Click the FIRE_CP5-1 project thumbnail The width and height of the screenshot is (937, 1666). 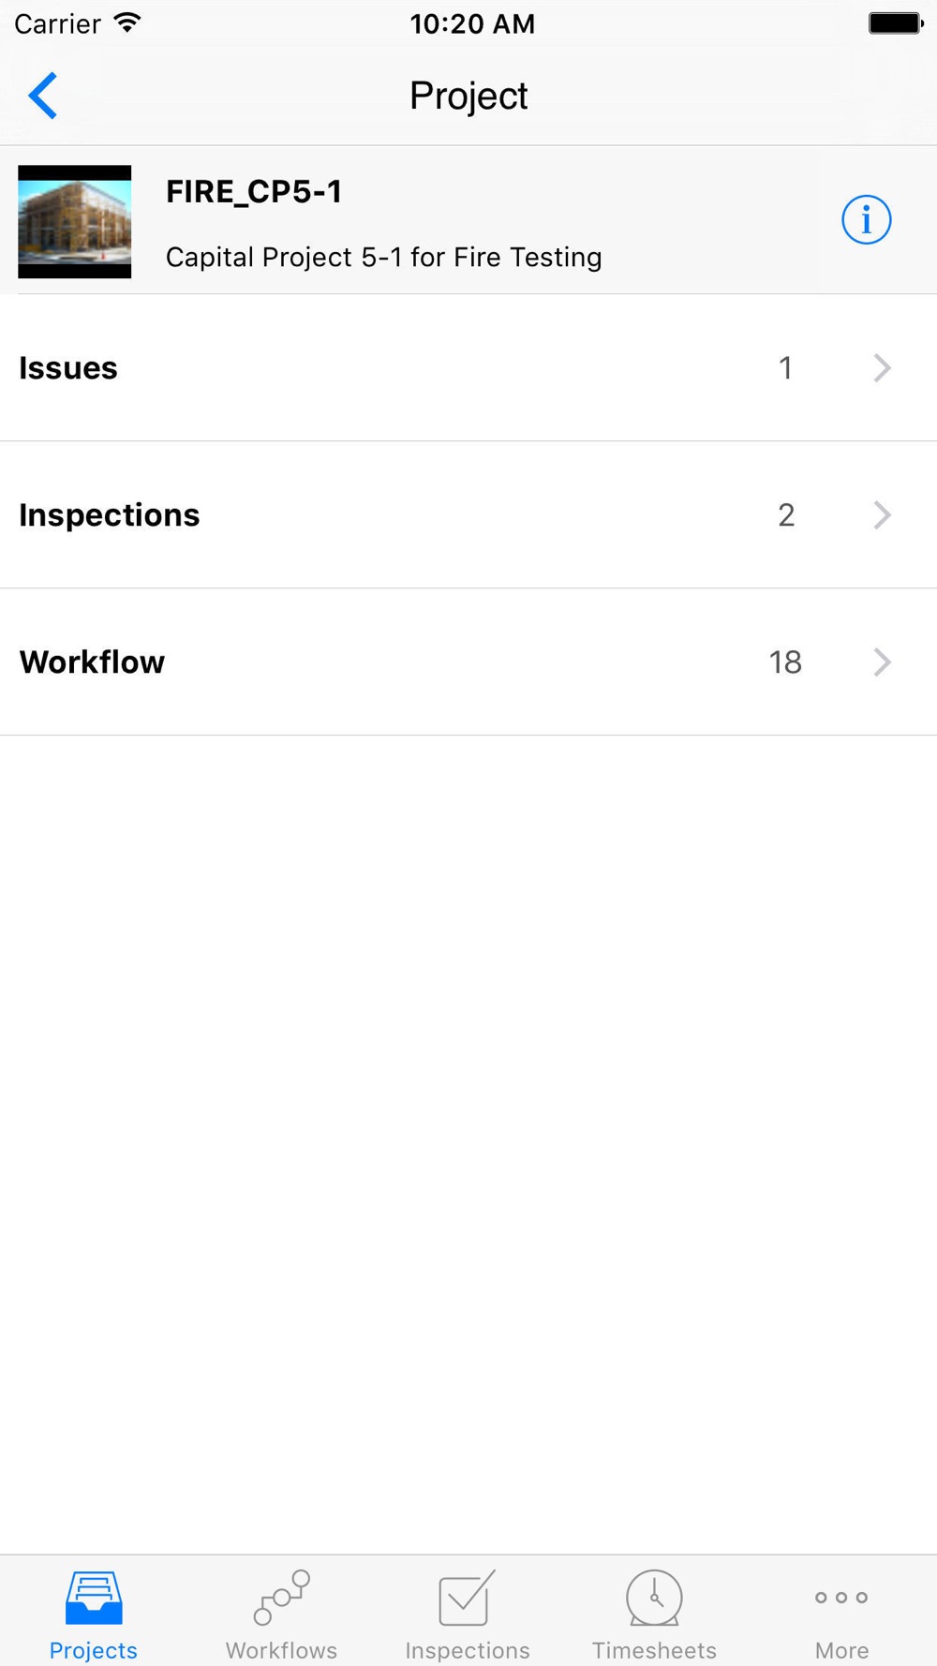75,222
